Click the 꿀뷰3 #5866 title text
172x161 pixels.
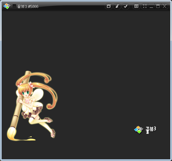(28, 7)
